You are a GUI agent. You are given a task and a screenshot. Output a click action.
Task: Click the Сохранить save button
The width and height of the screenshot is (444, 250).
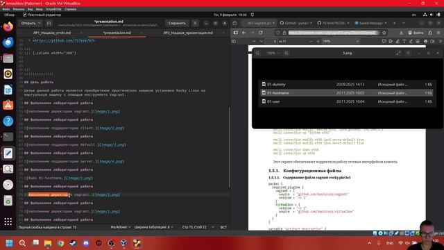(177, 23)
